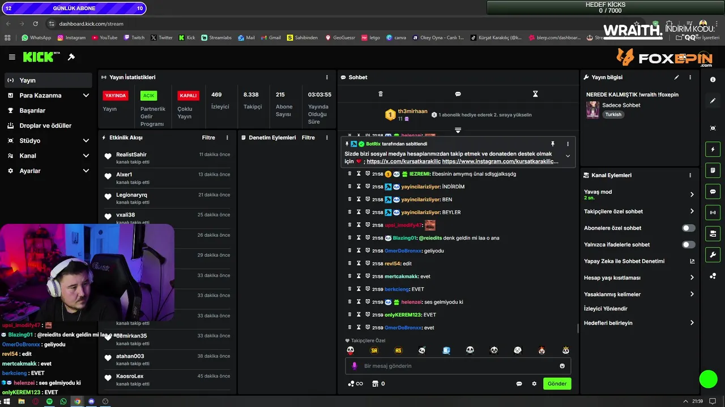Open Yayın bilgisi three-dot menu
725x407 pixels.
[x=690, y=77]
